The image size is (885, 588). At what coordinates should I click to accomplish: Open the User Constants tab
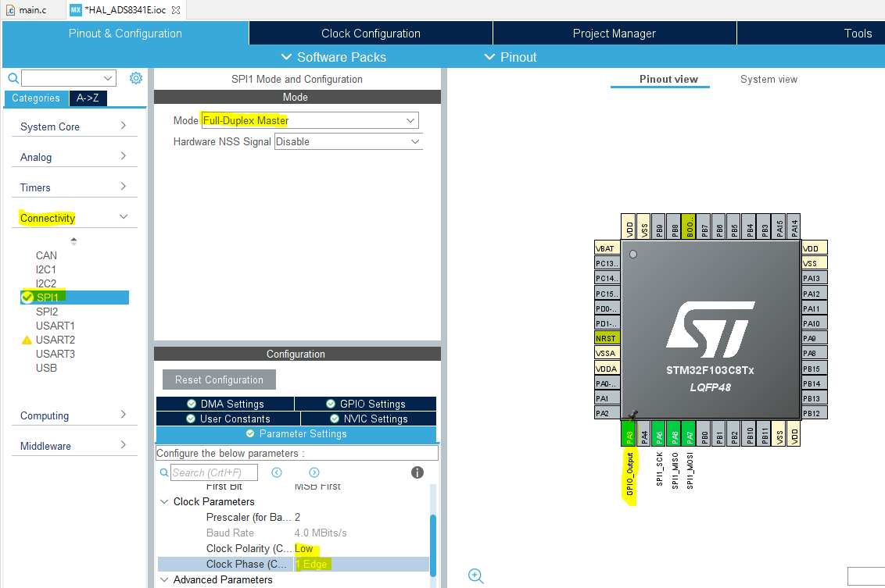tap(228, 419)
